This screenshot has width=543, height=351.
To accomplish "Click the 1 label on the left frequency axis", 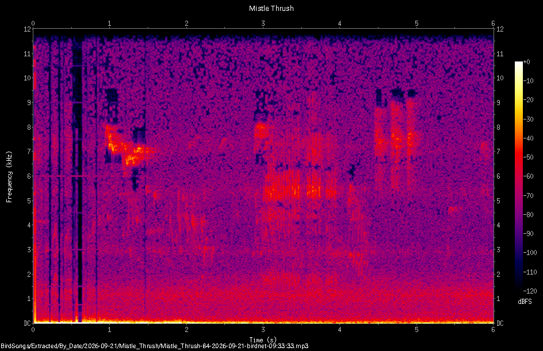I will pos(29,299).
